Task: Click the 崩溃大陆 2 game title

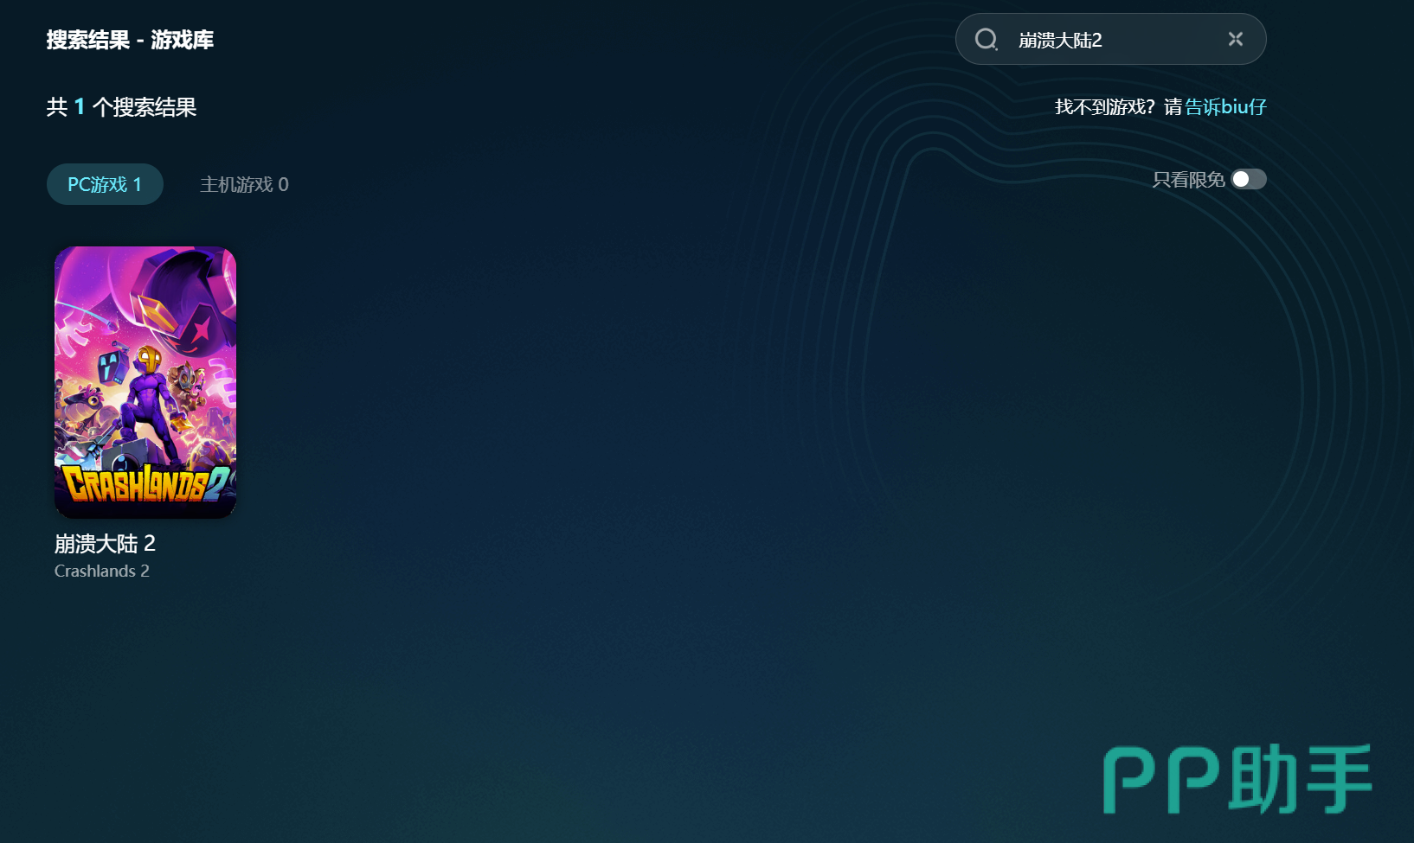Action: pos(105,544)
